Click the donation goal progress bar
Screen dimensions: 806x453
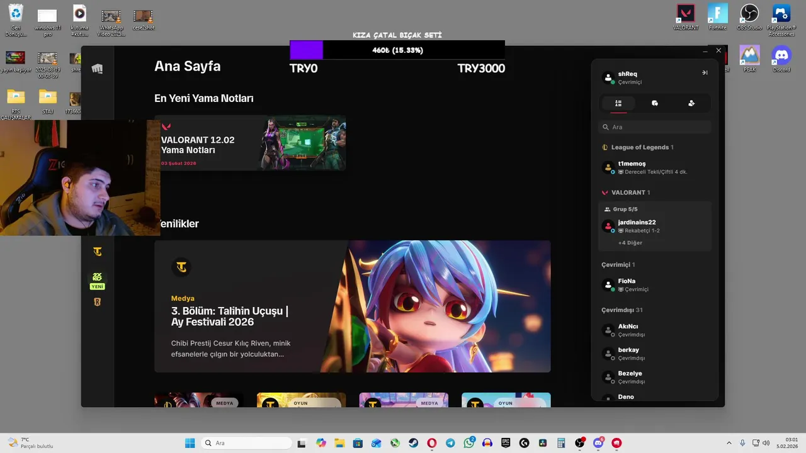397,50
